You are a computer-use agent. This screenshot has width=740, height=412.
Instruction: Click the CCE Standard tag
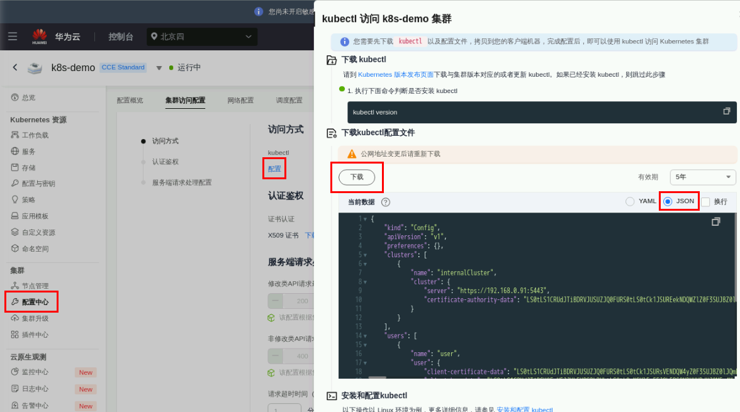click(x=123, y=67)
